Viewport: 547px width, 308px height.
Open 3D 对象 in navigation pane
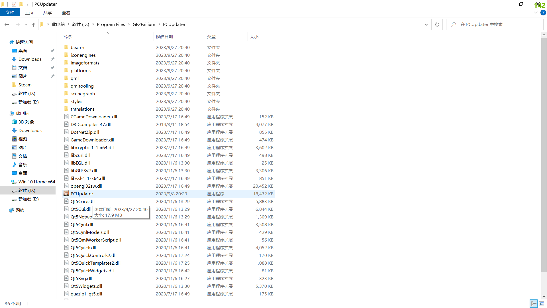pyautogui.click(x=26, y=122)
